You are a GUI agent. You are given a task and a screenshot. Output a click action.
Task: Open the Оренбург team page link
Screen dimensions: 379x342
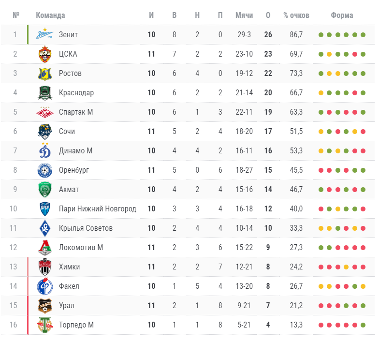(x=74, y=170)
